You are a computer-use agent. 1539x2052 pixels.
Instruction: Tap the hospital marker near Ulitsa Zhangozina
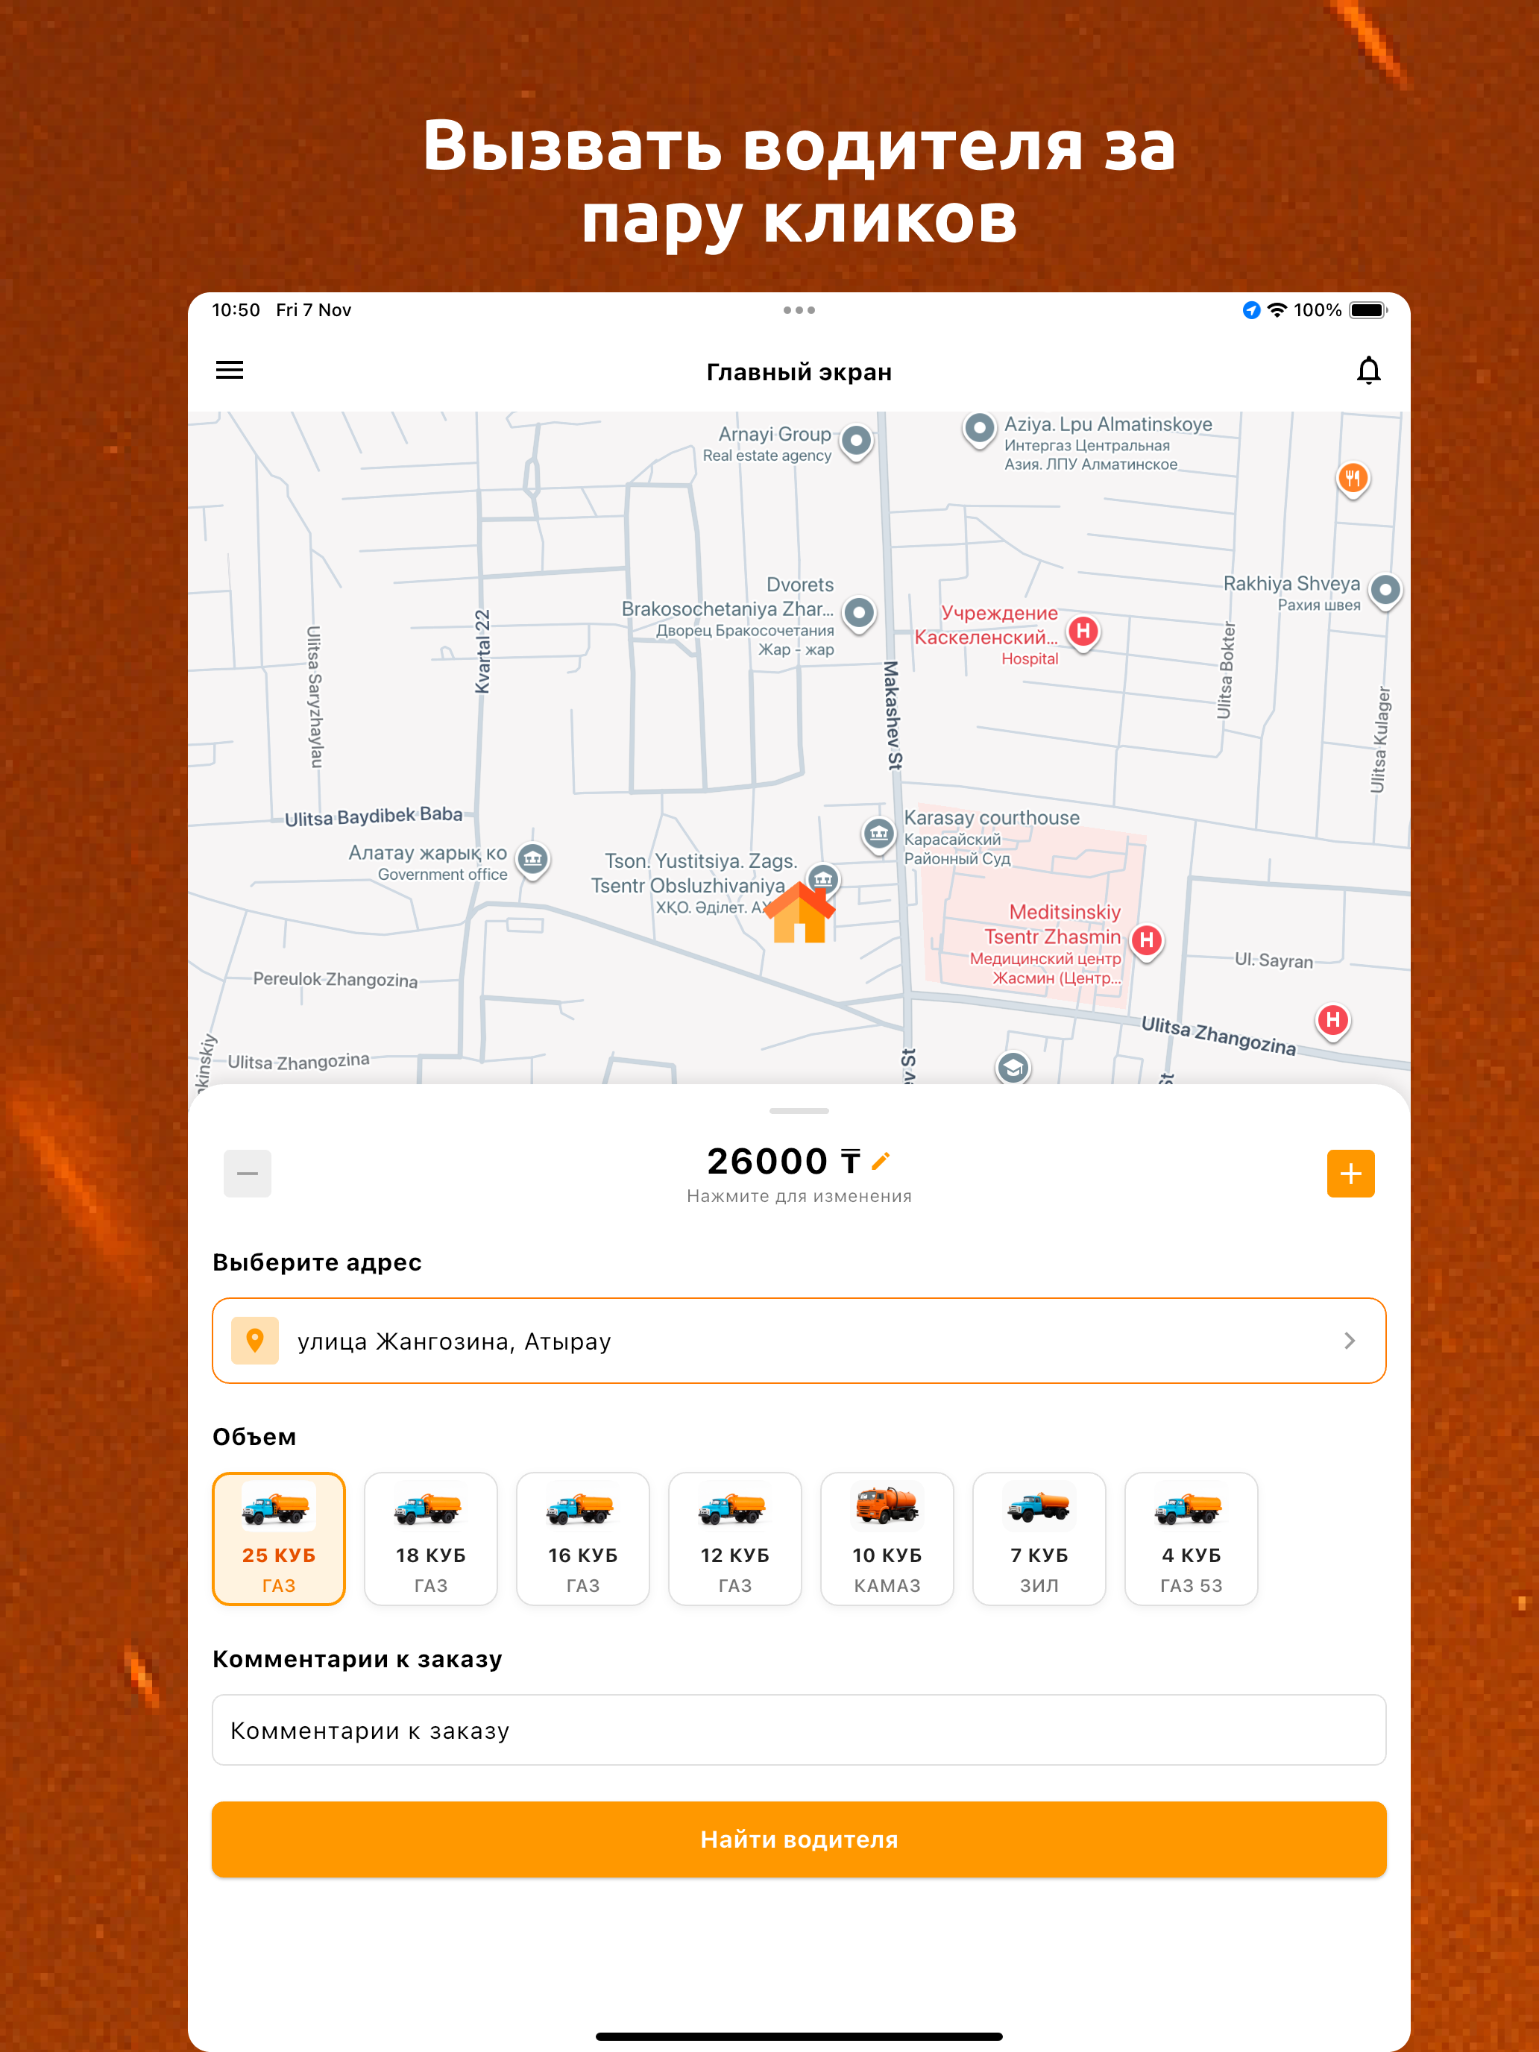point(1333,1022)
